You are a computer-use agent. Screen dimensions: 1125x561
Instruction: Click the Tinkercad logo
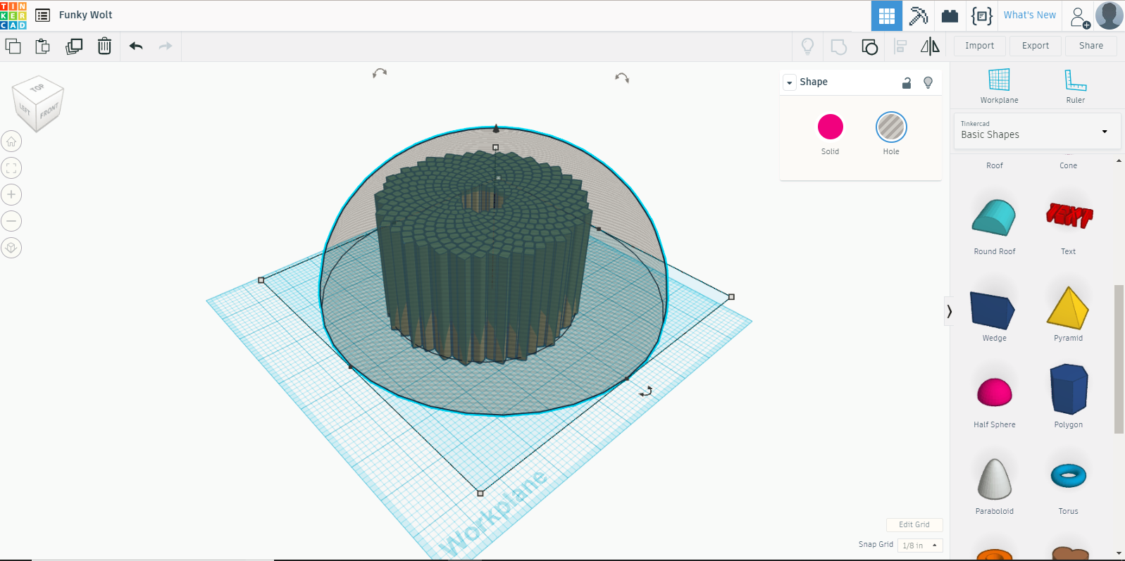[13, 15]
